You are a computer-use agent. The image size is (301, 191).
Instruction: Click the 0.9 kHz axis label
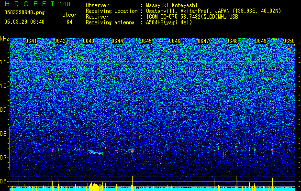click(x=4, y=110)
